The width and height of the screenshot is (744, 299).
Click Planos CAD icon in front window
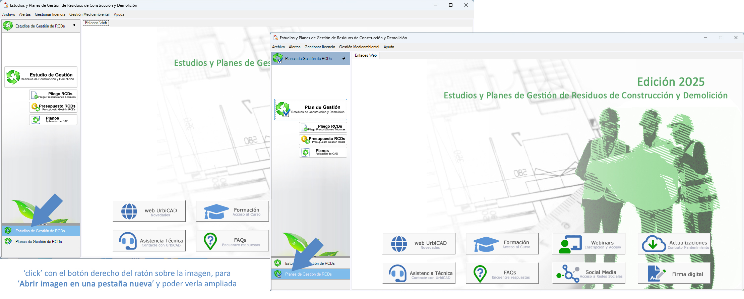coord(305,152)
